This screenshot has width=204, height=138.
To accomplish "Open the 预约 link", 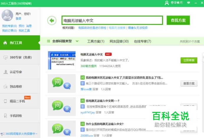I will (x=22, y=26).
